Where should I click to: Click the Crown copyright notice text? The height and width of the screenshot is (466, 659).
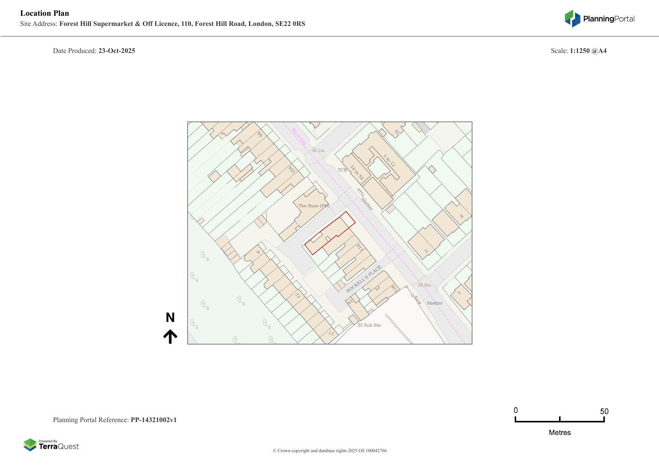point(329,451)
